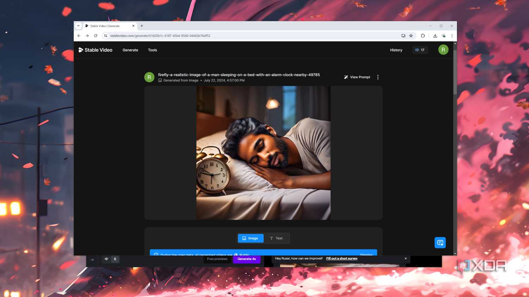The width and height of the screenshot is (529, 297).
Task: Open a new browser tab
Action: click(x=142, y=26)
